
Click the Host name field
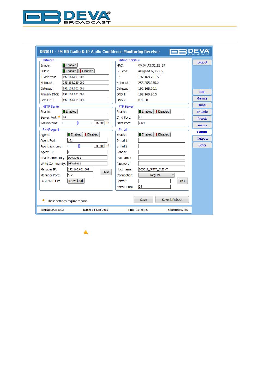162,169
